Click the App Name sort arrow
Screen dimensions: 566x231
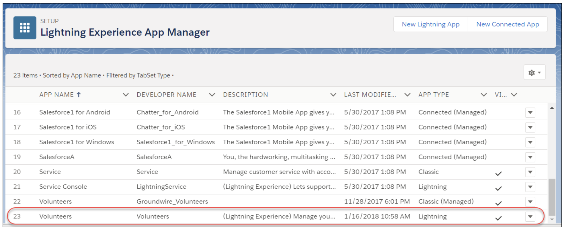(x=79, y=95)
